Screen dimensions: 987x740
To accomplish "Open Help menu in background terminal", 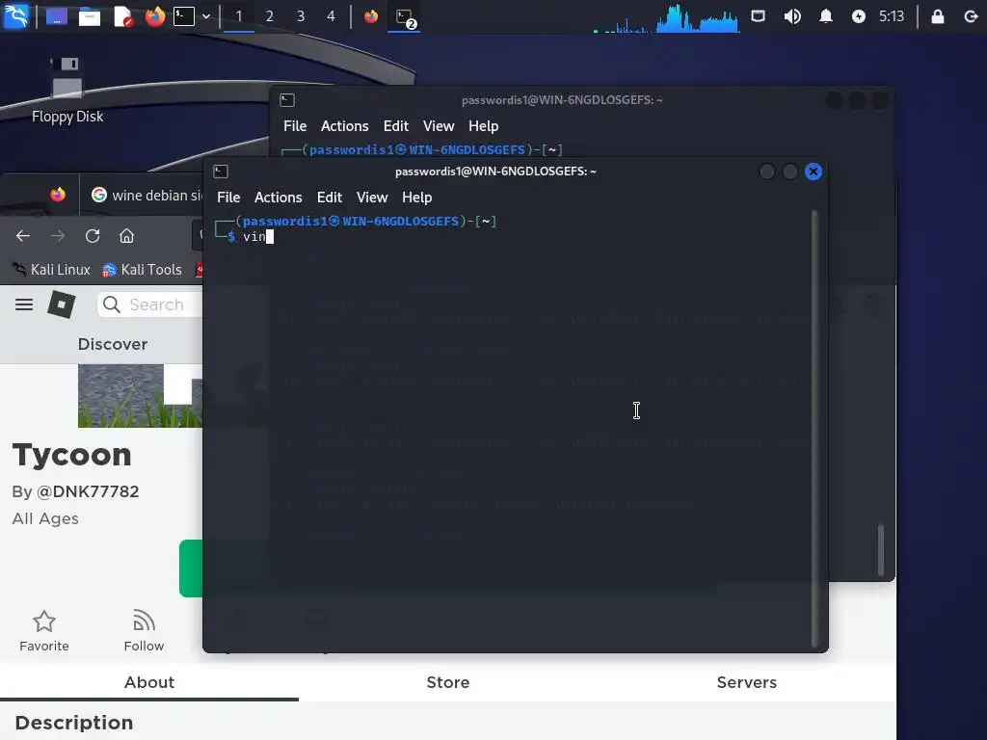I will [x=484, y=126].
